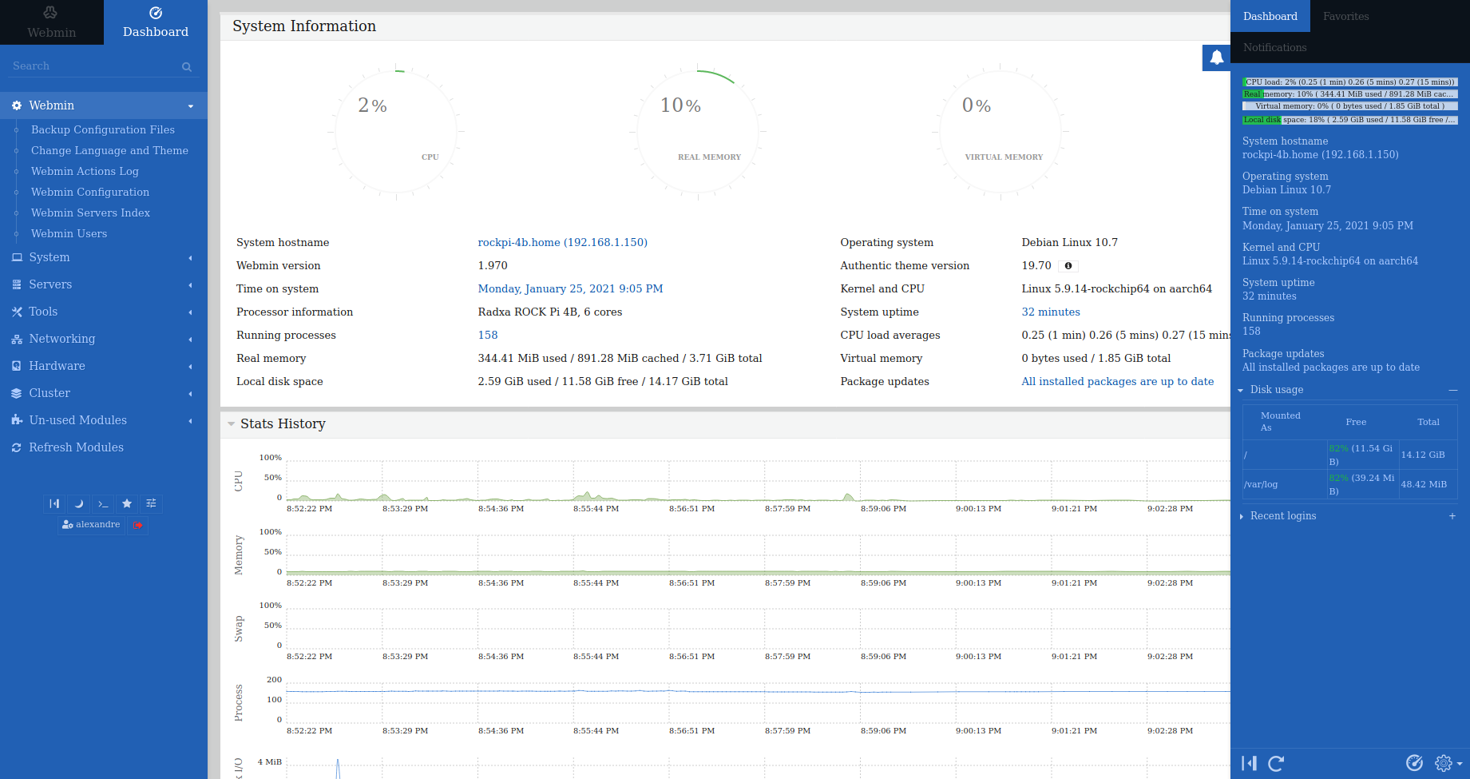Click the speedometer icon in right panel footer
The height and width of the screenshot is (779, 1470).
click(x=1414, y=763)
